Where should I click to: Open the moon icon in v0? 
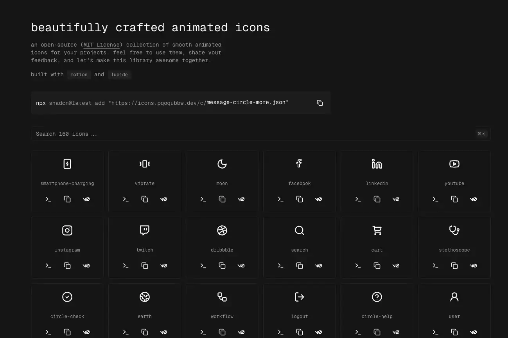(x=241, y=199)
